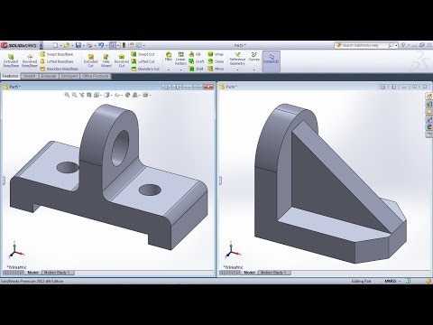
Task: Expand the SolidWorks menu flyout arrow
Action: pos(41,45)
